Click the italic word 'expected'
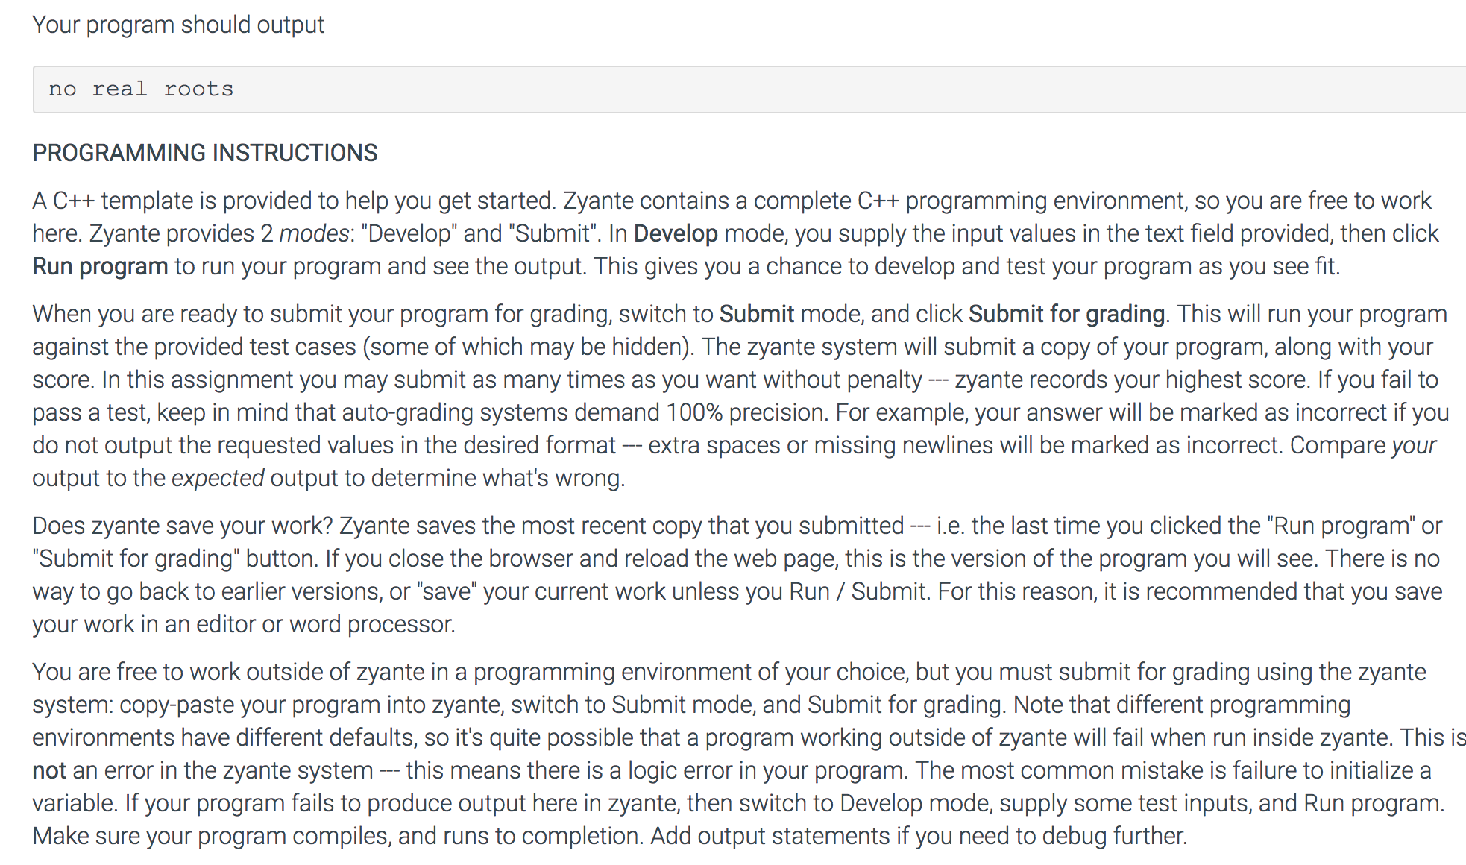This screenshot has width=1466, height=865. click(x=218, y=478)
